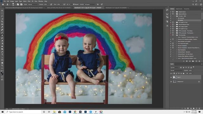
Task: Add a layer style with fx icon
Action: 185,108
